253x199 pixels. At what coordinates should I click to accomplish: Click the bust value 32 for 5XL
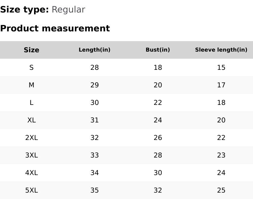(x=158, y=190)
